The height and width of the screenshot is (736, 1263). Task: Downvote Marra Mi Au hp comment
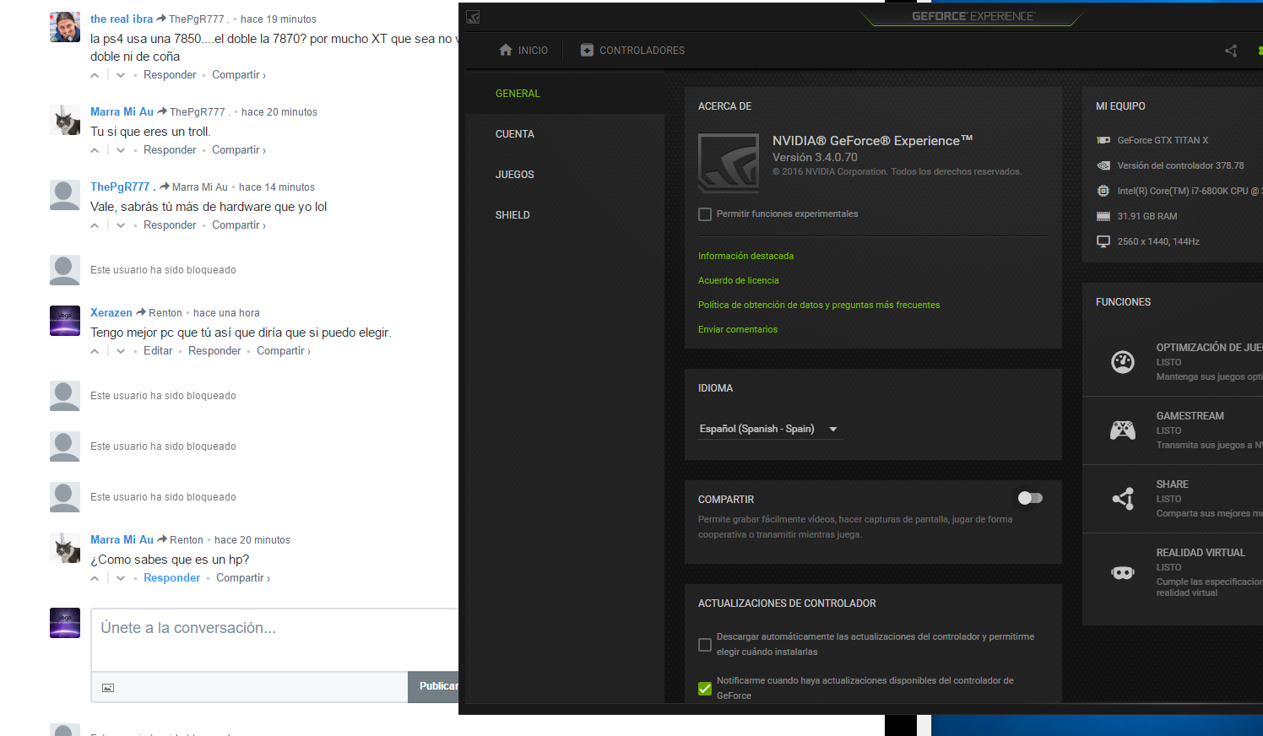121,578
